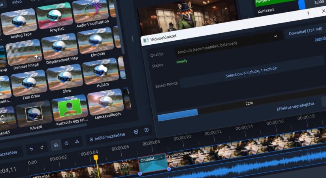Toggle the magnet snapping tool

[56, 145]
